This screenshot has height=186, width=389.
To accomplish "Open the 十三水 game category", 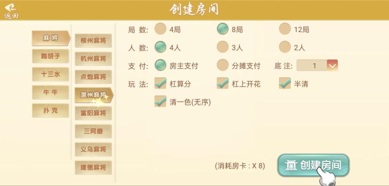I will point(51,74).
